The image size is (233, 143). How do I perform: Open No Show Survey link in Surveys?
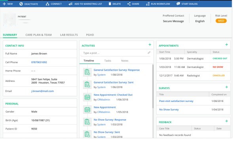point(169,110)
